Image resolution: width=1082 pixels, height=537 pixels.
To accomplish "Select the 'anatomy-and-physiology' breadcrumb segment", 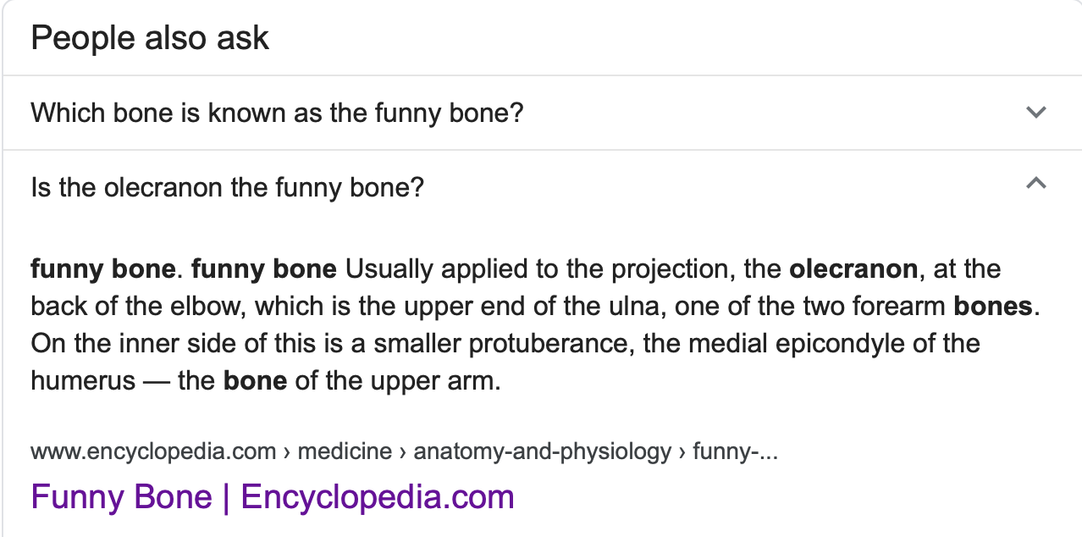I will coord(542,451).
